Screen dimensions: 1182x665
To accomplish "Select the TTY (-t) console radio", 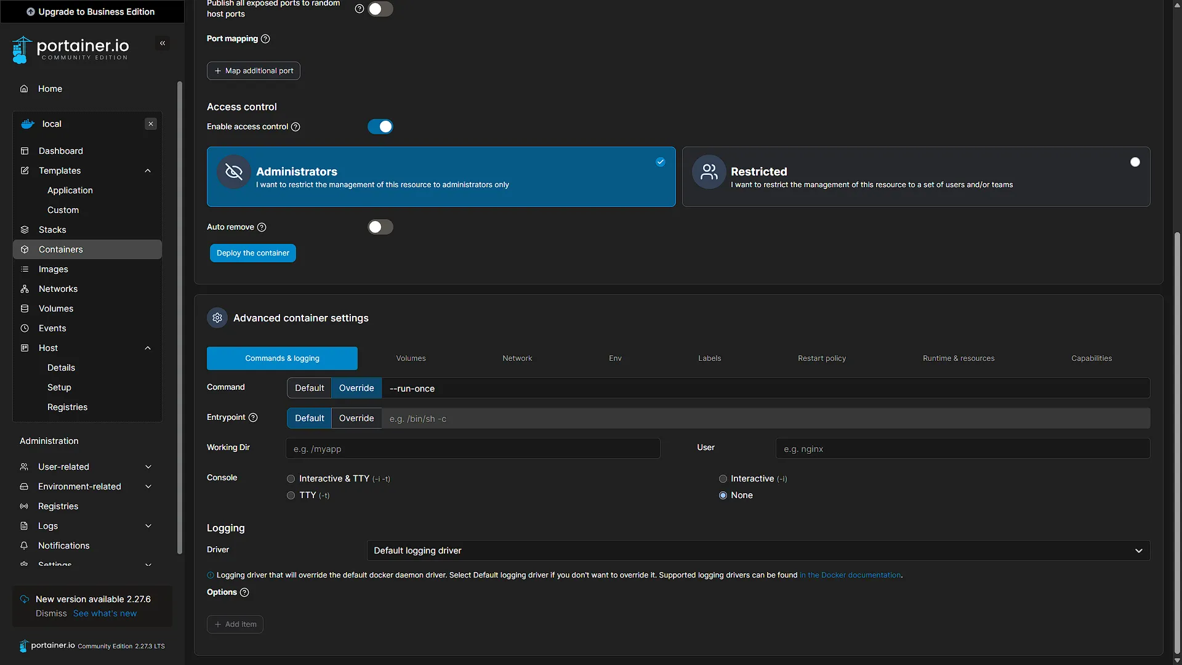I will click(291, 496).
